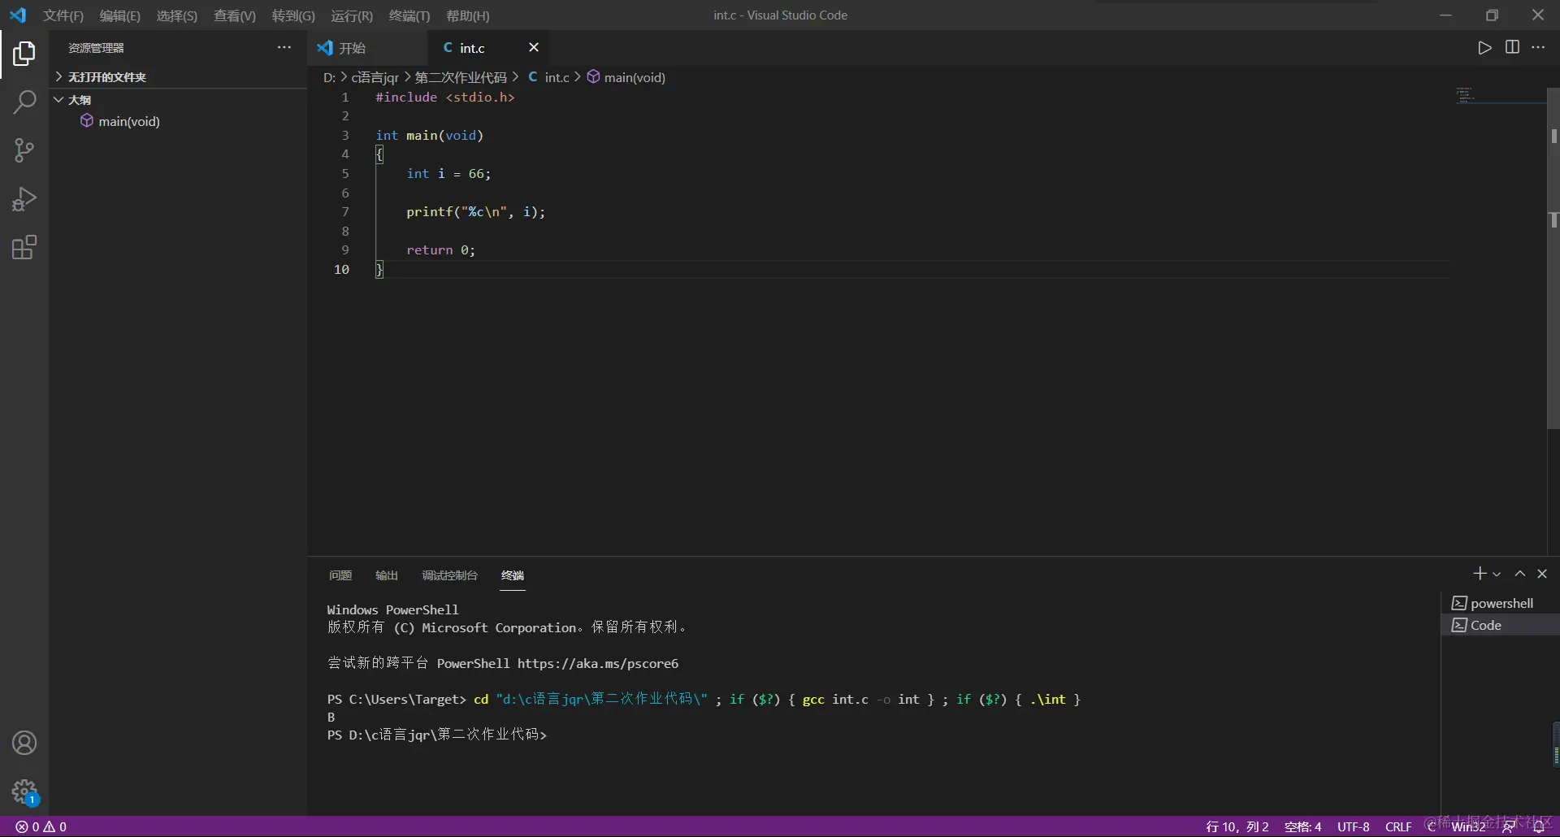Click the Win32 configuration status item
Image resolution: width=1560 pixels, height=837 pixels.
point(1468,826)
